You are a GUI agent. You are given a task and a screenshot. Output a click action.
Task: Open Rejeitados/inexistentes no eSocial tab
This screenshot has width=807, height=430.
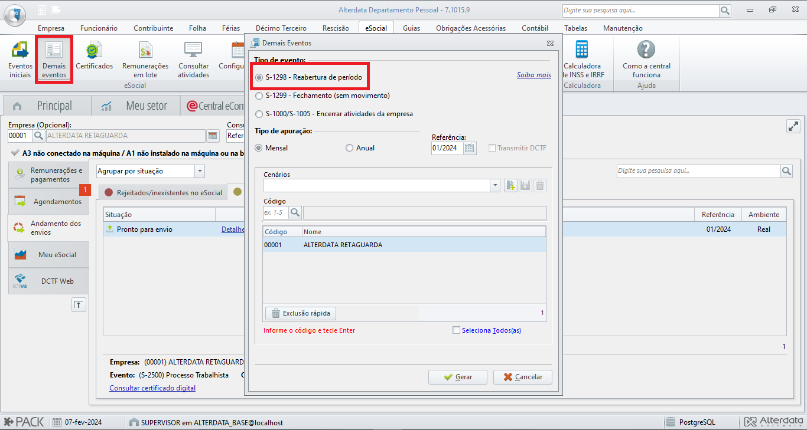point(163,192)
